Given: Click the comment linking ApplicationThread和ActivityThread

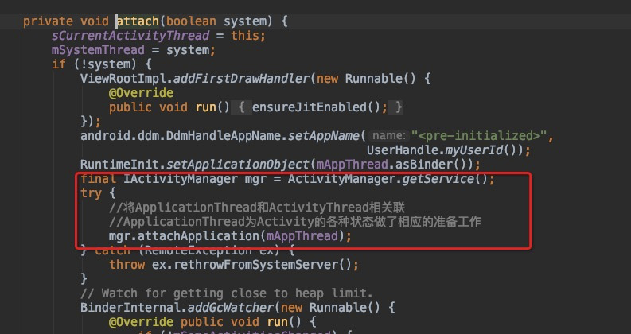Looking at the screenshot, I should pos(257,208).
